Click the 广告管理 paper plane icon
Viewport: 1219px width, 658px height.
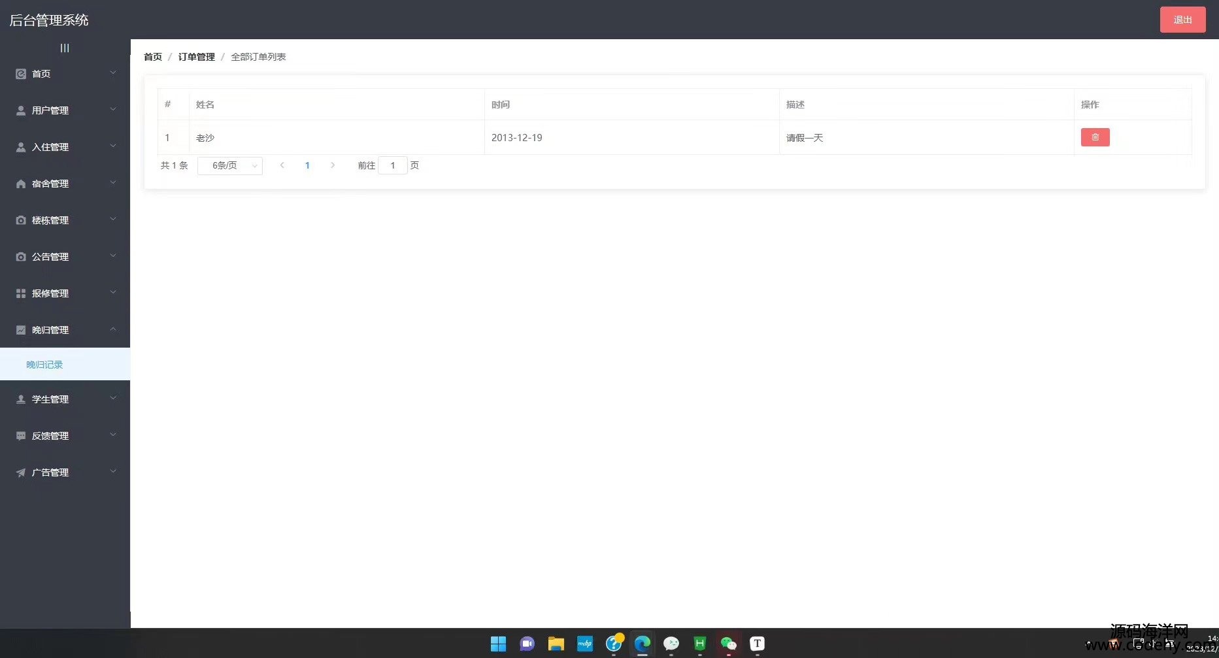click(21, 472)
